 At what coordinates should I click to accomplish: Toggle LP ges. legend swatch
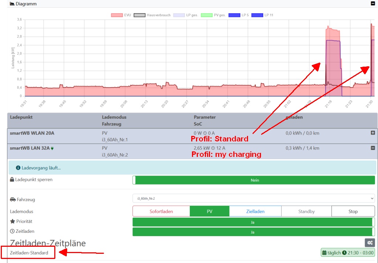click(x=179, y=15)
